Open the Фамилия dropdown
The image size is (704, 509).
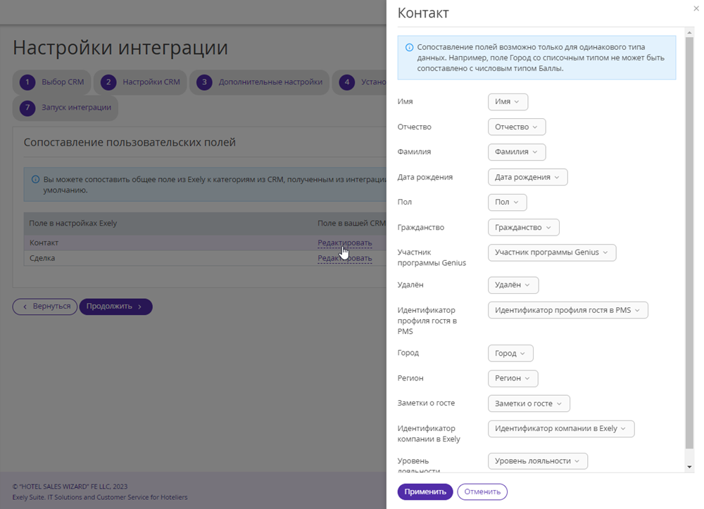[x=517, y=152]
